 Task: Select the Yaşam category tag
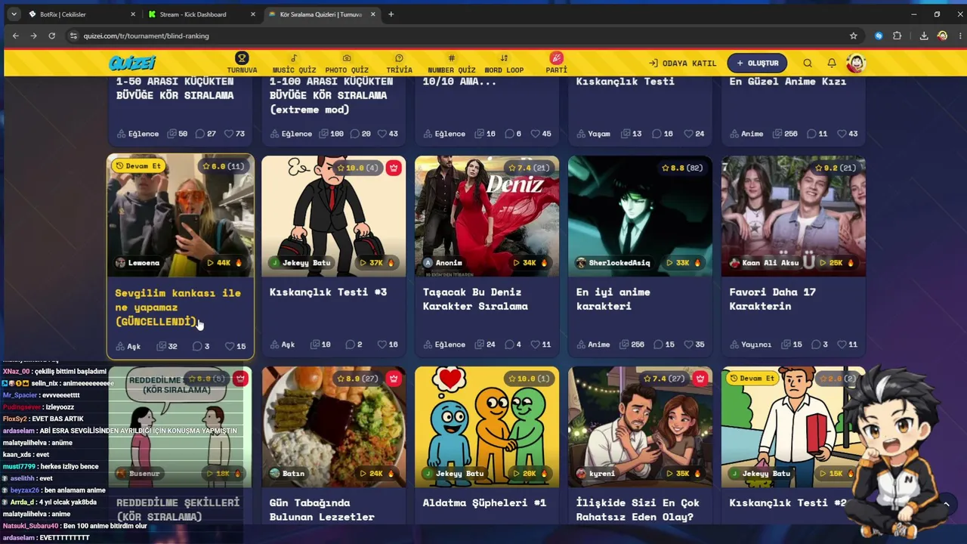(593, 134)
